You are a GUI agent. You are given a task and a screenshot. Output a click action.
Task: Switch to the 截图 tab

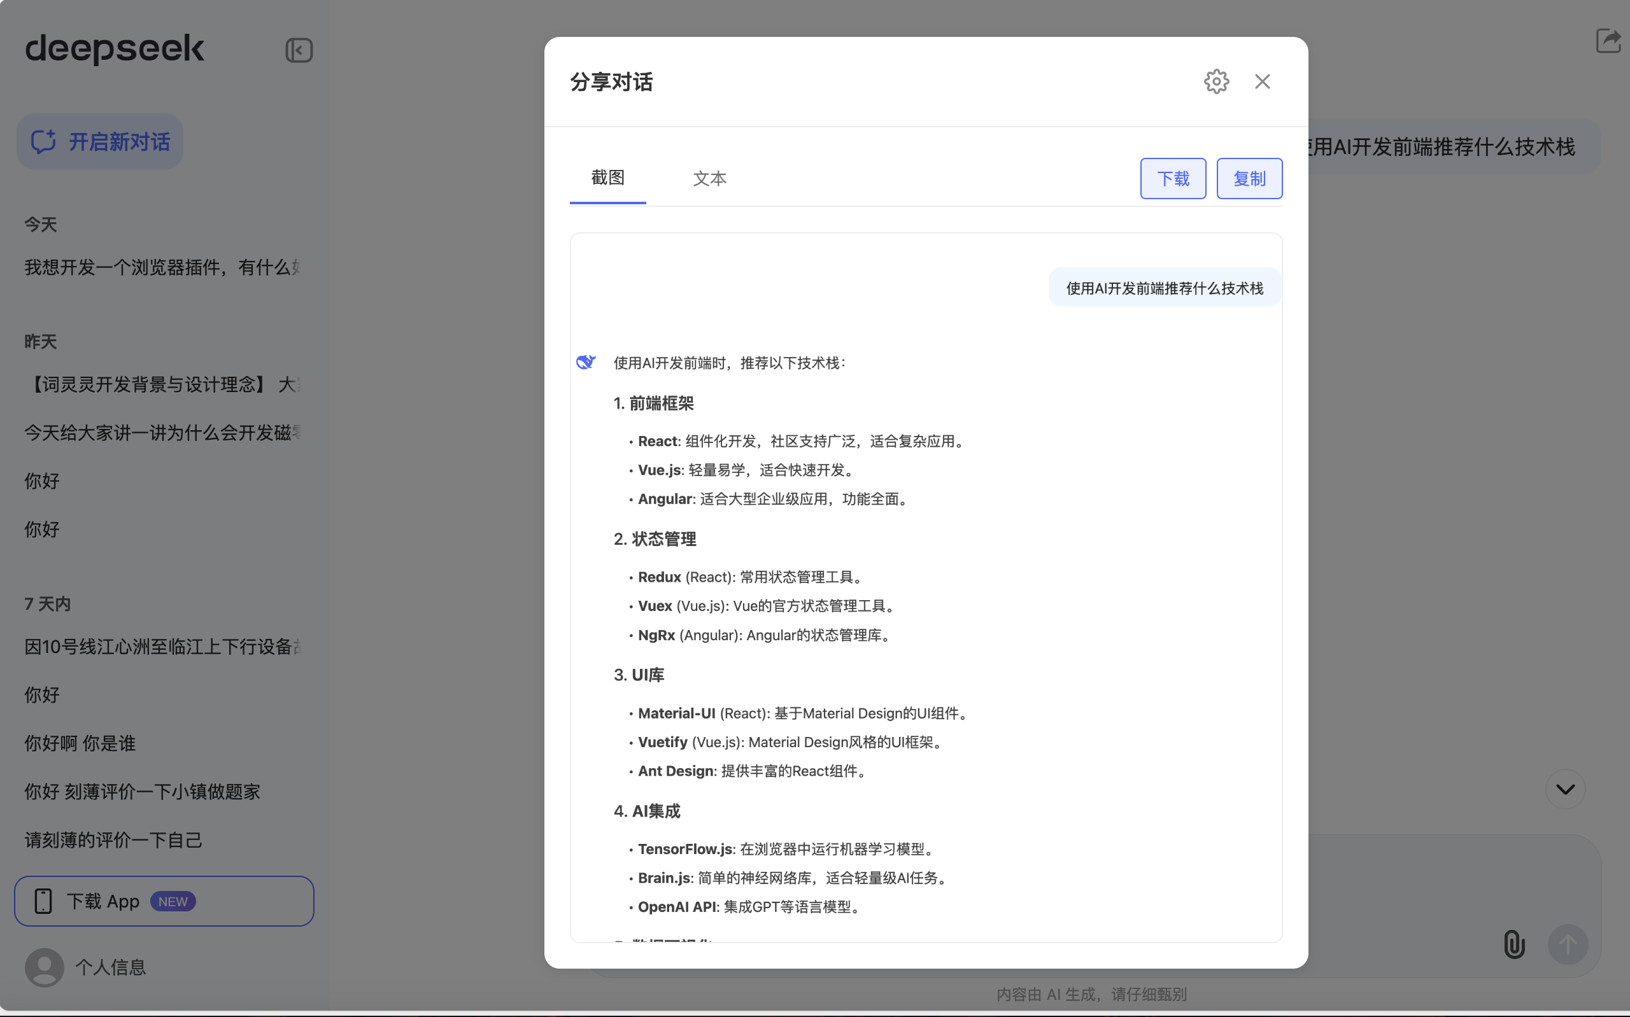(607, 178)
